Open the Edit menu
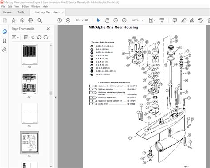The height and width of the screenshot is (168, 210). pyautogui.click(x=10, y=7)
